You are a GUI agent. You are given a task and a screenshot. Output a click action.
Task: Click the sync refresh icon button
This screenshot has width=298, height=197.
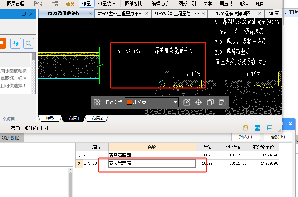tap(16, 43)
